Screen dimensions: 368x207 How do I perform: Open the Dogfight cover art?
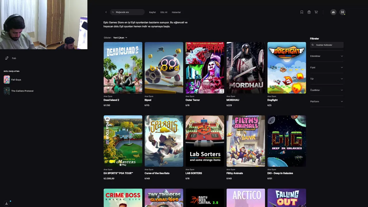(x=287, y=68)
